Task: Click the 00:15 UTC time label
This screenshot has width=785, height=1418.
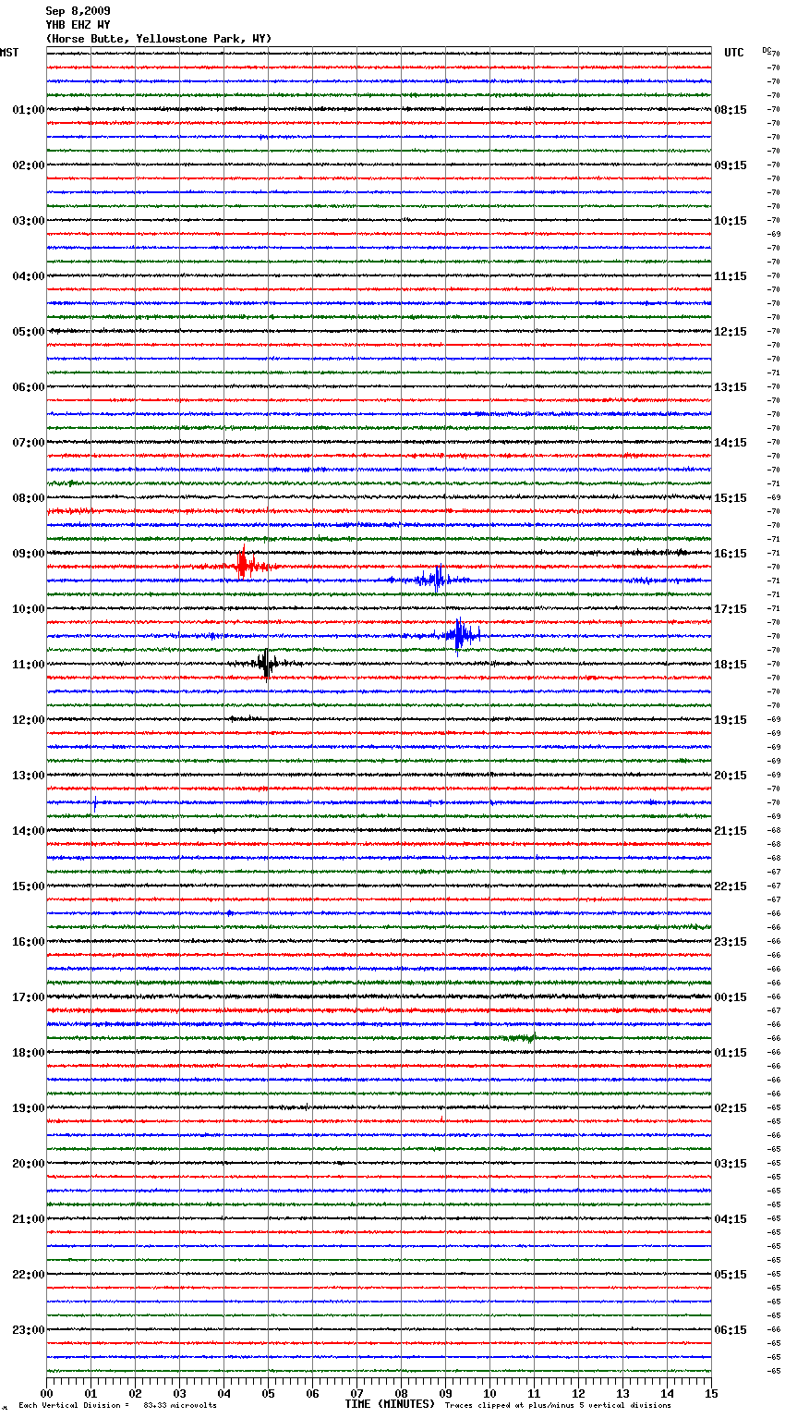Action: pyautogui.click(x=731, y=997)
